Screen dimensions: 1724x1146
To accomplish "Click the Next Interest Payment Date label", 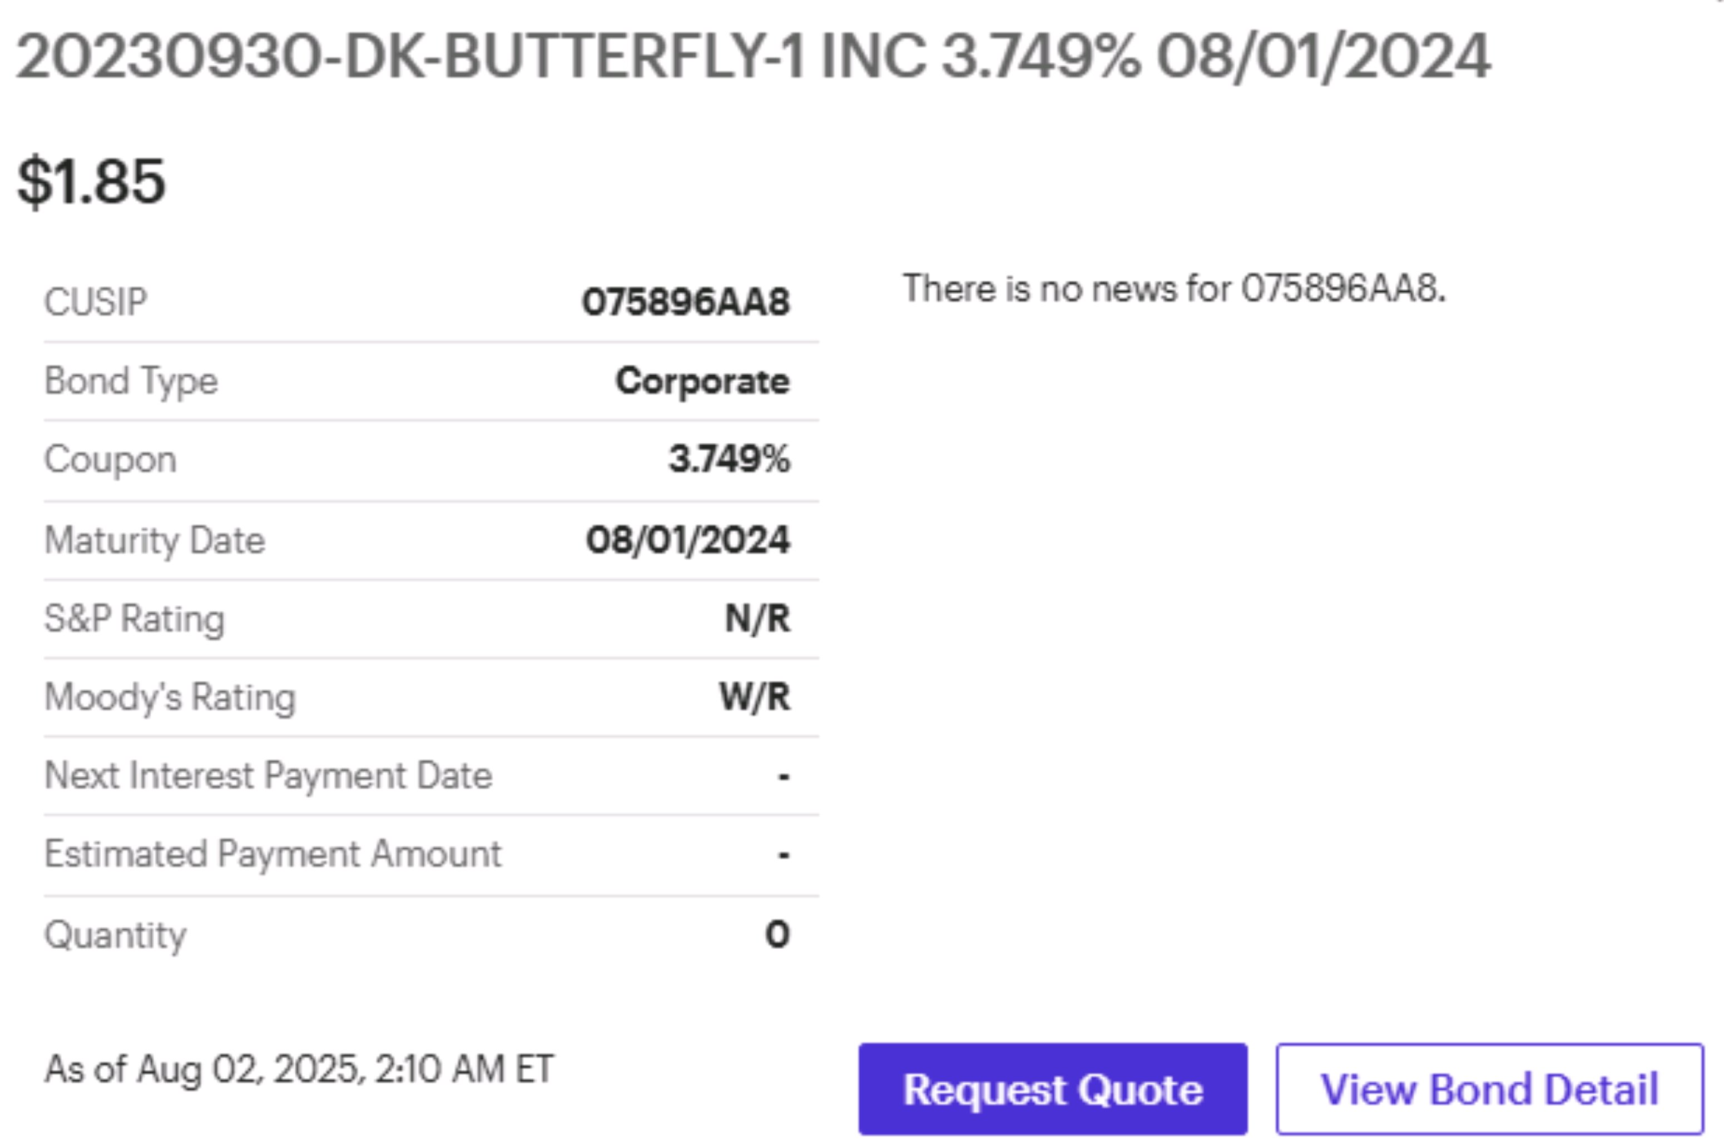I will coord(268,775).
